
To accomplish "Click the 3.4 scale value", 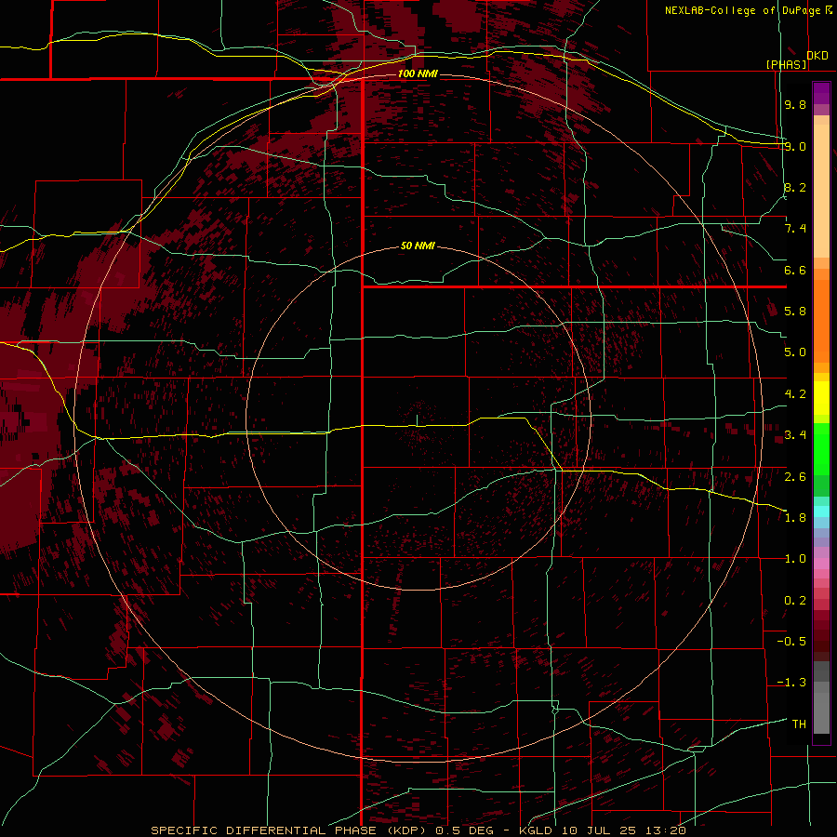I will pyautogui.click(x=795, y=435).
